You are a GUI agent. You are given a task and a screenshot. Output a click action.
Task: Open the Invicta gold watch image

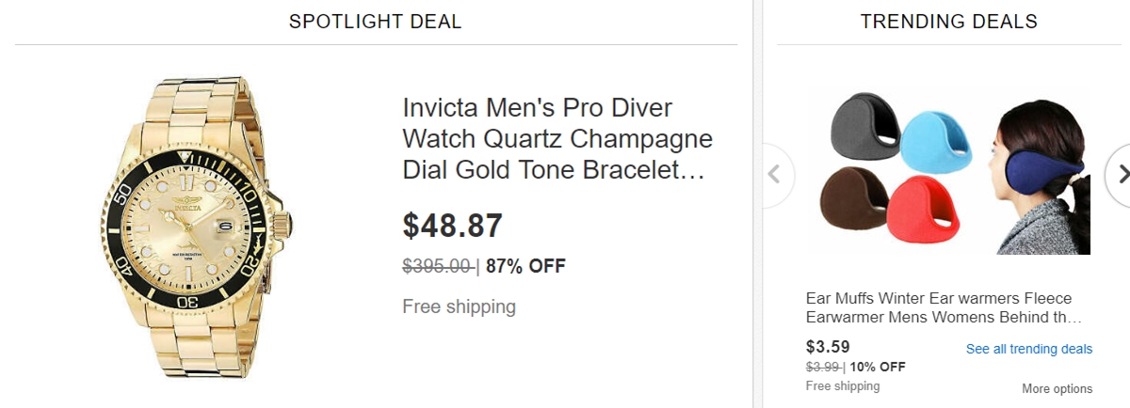tap(198, 226)
